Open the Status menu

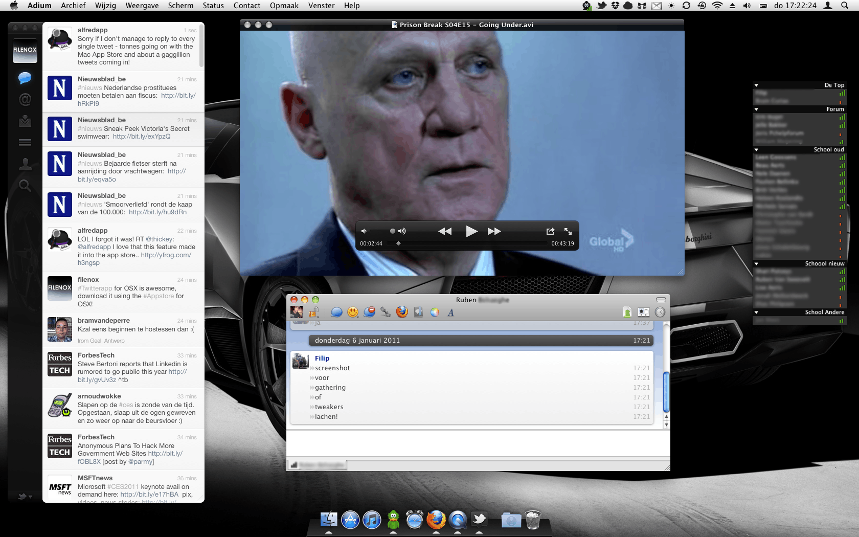[x=213, y=6]
